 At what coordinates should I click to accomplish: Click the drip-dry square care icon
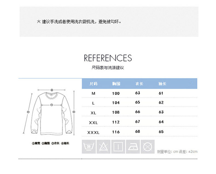click(x=118, y=147)
